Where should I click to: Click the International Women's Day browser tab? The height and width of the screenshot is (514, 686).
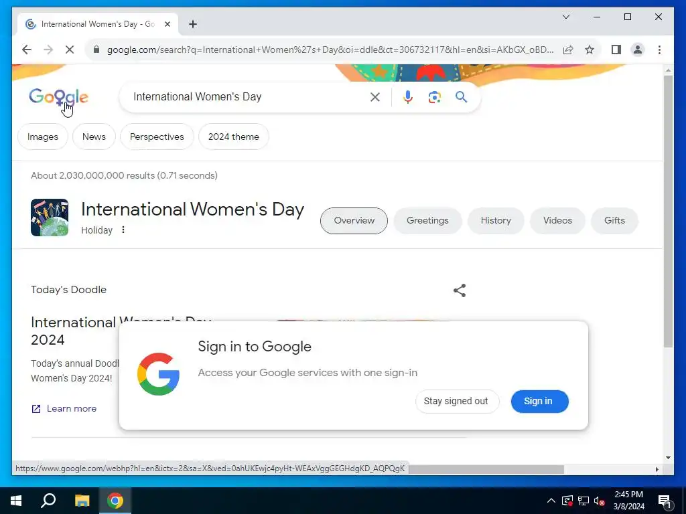pyautogui.click(x=98, y=24)
